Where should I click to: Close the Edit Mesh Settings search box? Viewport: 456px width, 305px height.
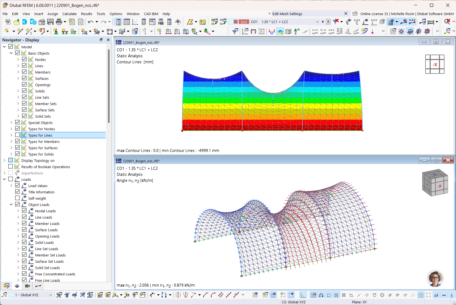(x=346, y=13)
